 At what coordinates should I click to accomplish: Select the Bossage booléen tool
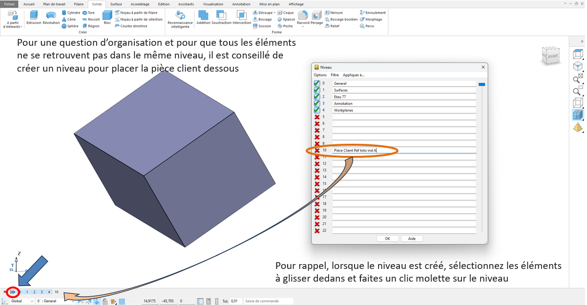pyautogui.click(x=341, y=19)
